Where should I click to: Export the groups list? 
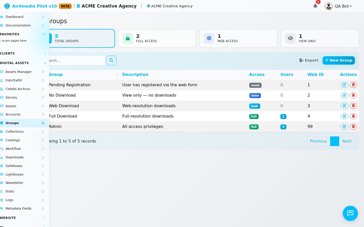[309, 61]
